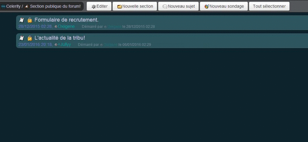The height and width of the screenshot is (142, 308).
Task: Click the status icon beside +Juliyy
Action: [x=56, y=45]
